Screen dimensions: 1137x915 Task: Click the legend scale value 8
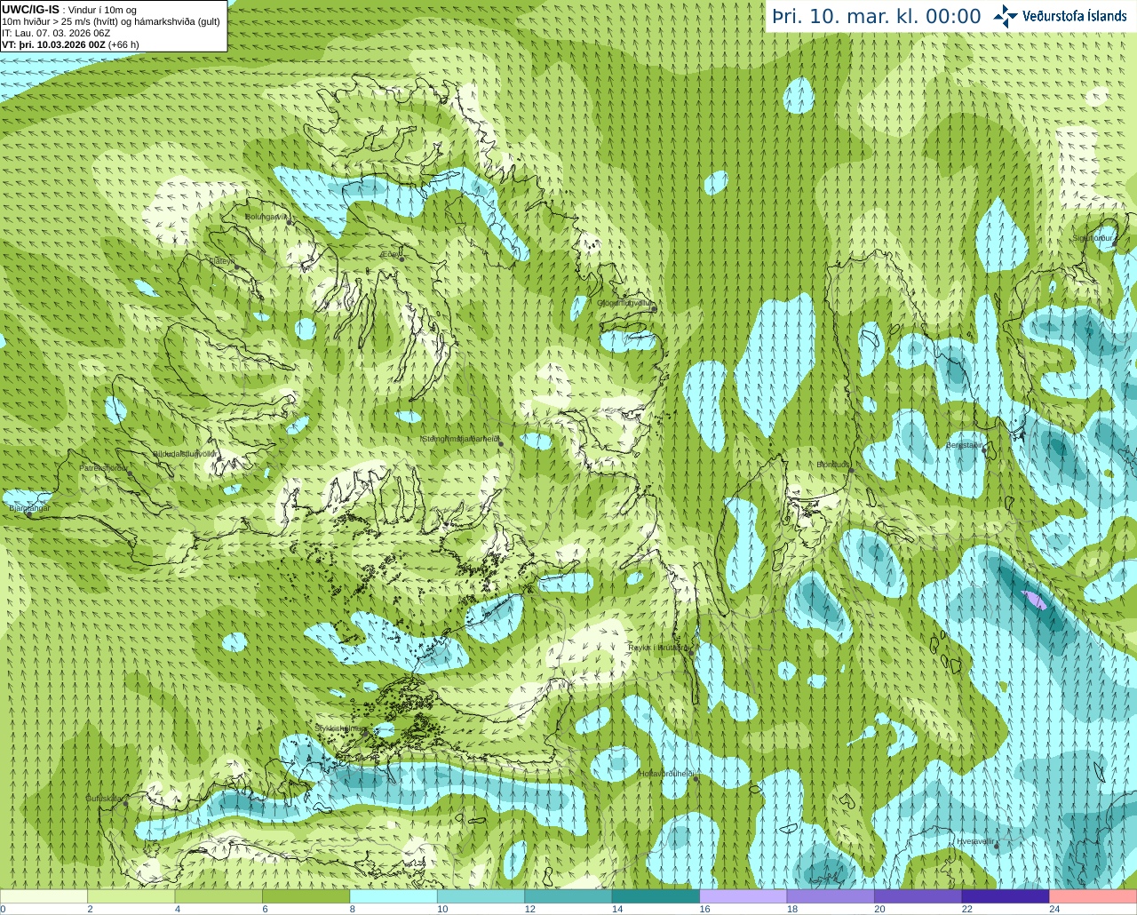point(353,909)
